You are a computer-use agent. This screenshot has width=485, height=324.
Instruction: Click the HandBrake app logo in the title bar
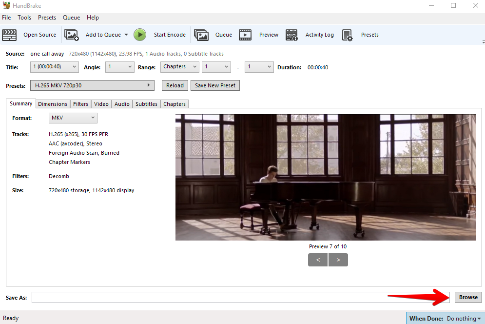pyautogui.click(x=6, y=5)
